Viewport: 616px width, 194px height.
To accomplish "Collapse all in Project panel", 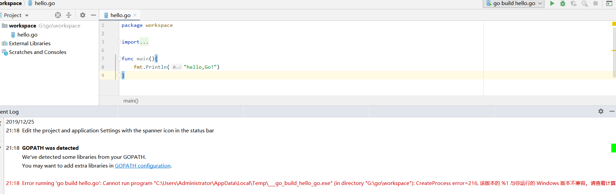I will 69,15.
